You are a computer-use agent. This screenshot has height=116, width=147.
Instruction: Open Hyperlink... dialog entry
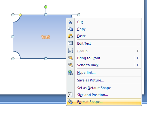click(x=104, y=73)
